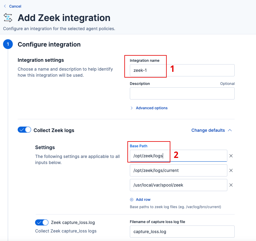Click the blue Collect Zeek logs switch knob

[27, 130]
